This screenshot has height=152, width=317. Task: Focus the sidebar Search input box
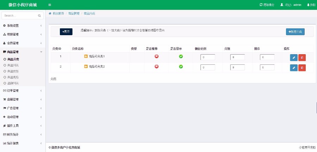[23, 15]
